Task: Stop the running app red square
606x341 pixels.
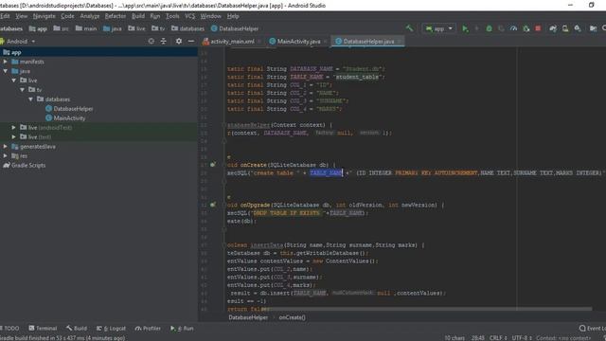Action: click(538, 28)
